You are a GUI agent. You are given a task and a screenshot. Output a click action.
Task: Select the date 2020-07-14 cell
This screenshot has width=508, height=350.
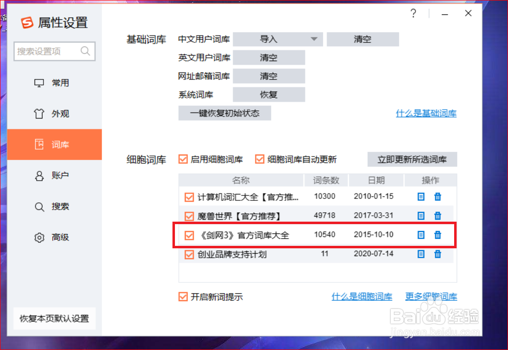pyautogui.click(x=374, y=254)
